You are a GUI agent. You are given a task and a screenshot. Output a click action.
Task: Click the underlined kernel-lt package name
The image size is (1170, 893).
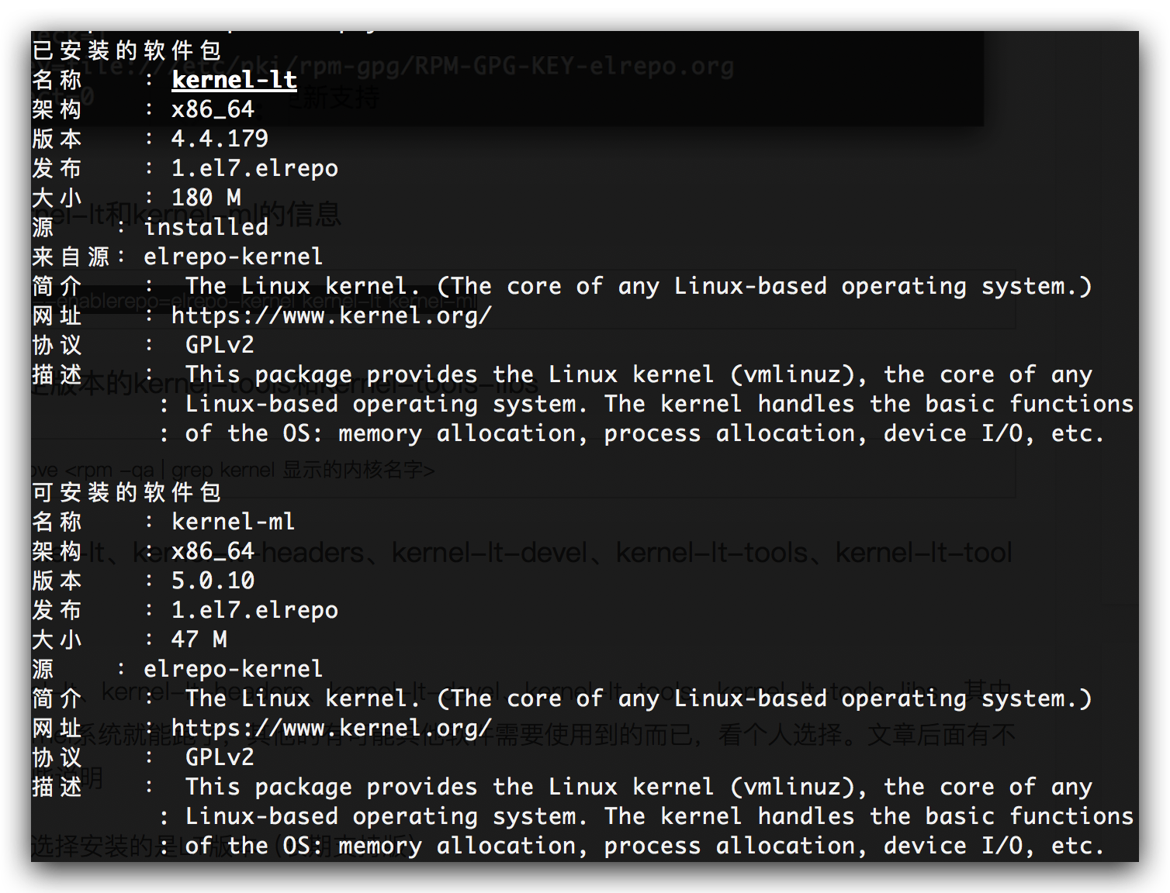coord(234,80)
